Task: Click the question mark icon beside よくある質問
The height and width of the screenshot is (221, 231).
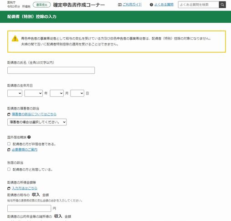Action: pos(151,5)
